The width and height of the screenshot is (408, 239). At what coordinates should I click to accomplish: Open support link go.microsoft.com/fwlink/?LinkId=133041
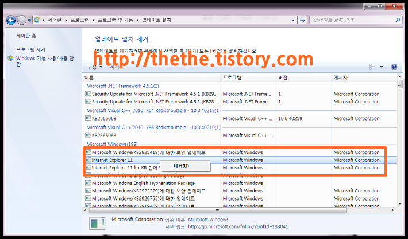point(238,226)
